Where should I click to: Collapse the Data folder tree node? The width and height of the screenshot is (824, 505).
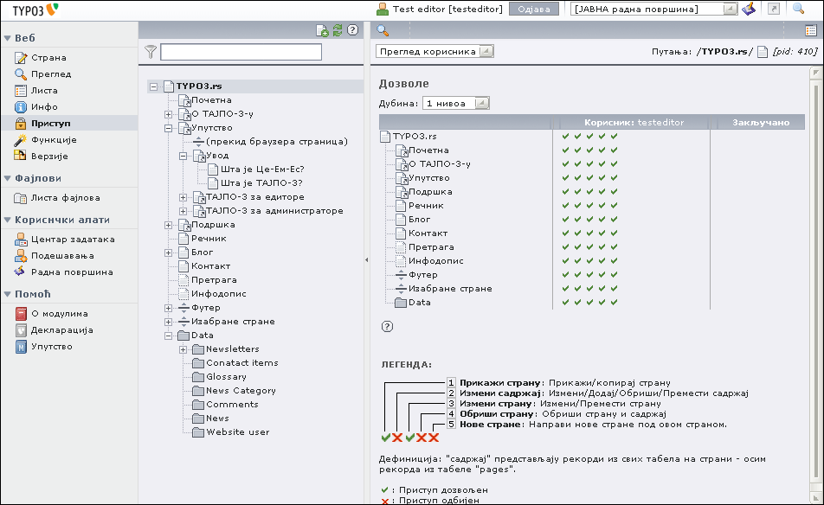[x=168, y=336]
